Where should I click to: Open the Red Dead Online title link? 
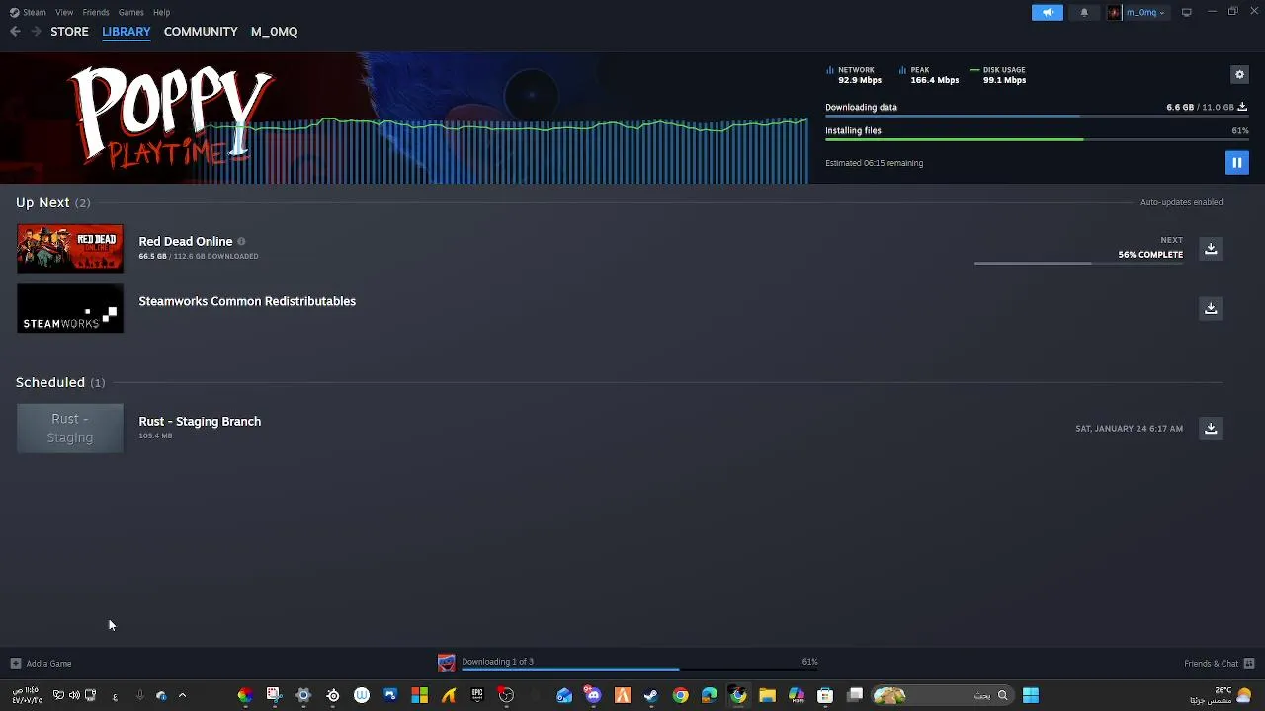click(186, 241)
